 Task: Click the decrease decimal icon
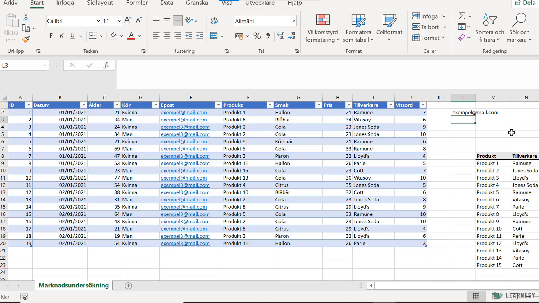tap(292, 36)
